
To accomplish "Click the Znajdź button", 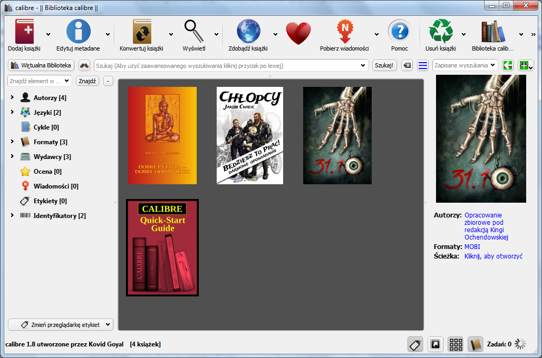I will [x=87, y=81].
